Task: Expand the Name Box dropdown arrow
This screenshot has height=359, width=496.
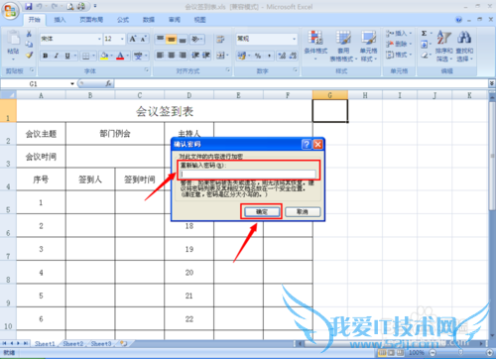Action: coord(72,83)
